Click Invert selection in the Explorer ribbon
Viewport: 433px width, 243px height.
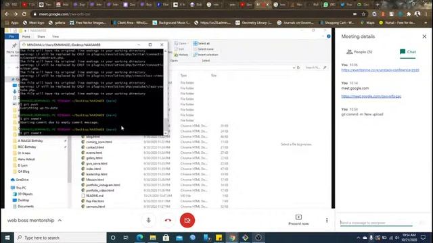point(206,55)
